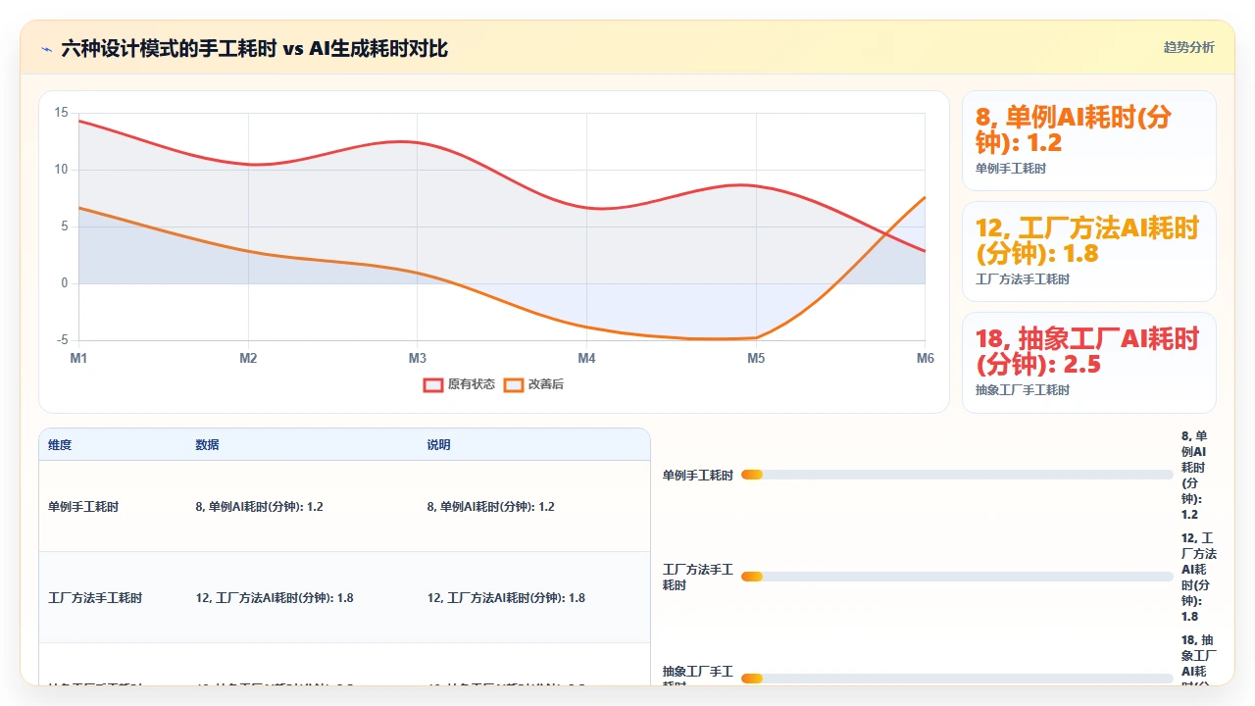Click the red card heading 18, 抽象工厂AI耗时(分钟): 2.5
This screenshot has height=706, width=1255.
(1087, 351)
